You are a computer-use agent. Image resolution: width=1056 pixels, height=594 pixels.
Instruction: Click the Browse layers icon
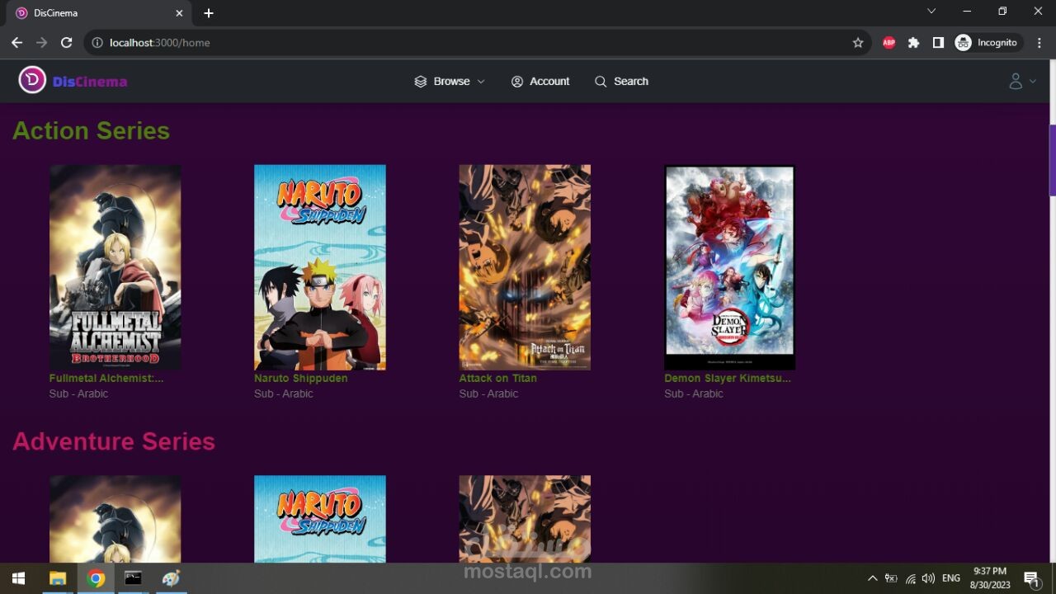[421, 82]
